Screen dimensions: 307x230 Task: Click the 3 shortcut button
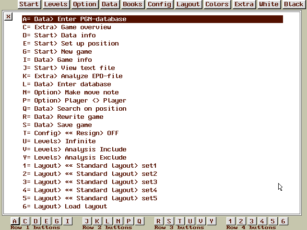click(x=251, y=221)
